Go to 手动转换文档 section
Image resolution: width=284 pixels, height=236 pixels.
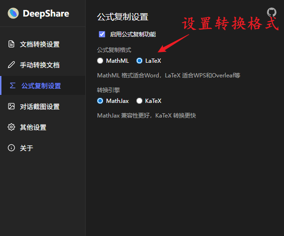pos(43,65)
